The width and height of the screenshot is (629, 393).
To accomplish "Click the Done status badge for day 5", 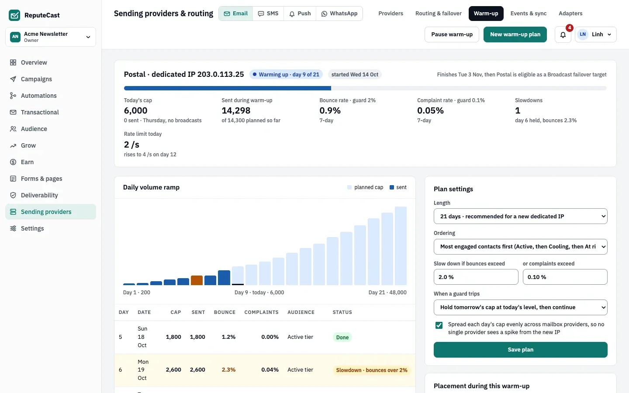I will click(342, 338).
